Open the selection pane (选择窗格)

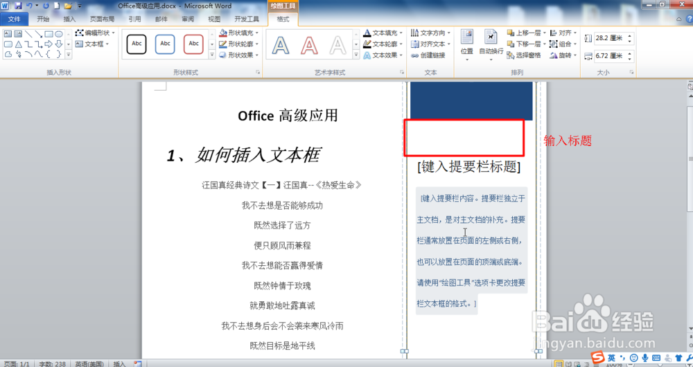tap(524, 55)
